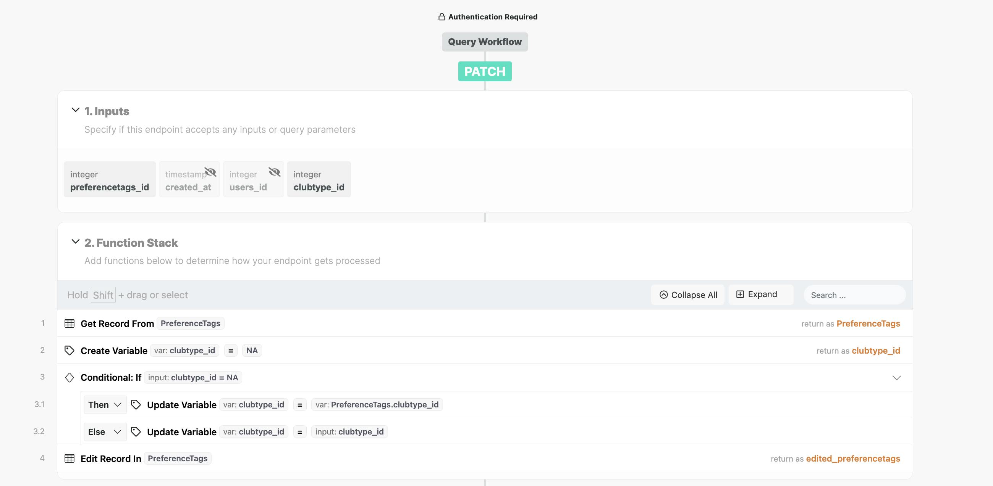Click the tag icon next to Create Variable
Screen dimensions: 993x486
tap(70, 351)
